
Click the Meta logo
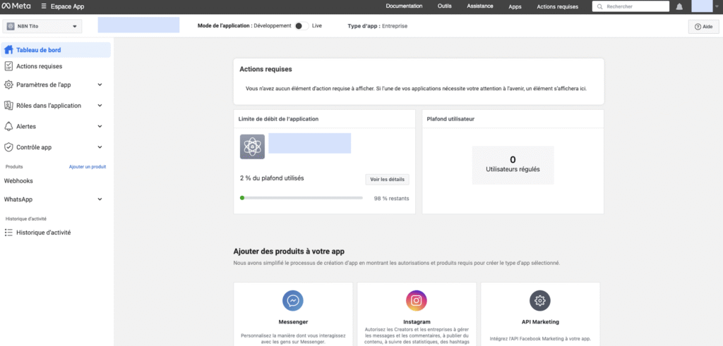[x=14, y=6]
